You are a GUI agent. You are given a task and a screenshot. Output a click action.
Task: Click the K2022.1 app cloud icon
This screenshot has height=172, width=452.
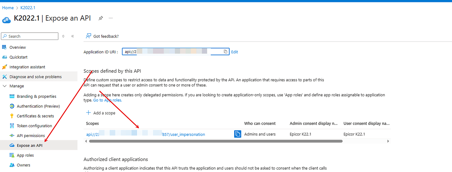pyautogui.click(x=7, y=19)
